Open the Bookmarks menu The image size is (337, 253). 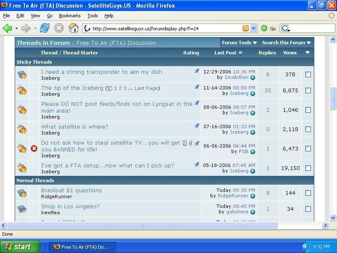(70, 16)
